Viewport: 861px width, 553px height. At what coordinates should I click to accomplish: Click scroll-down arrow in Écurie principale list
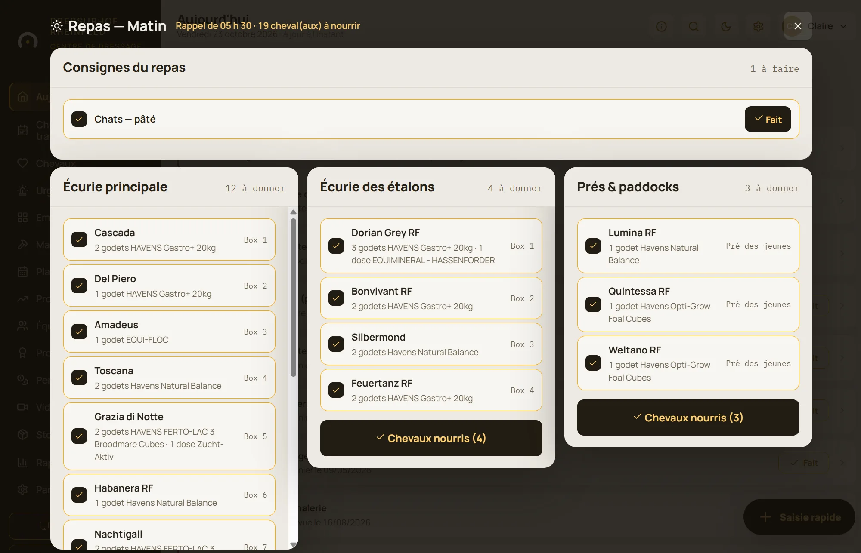[293, 544]
